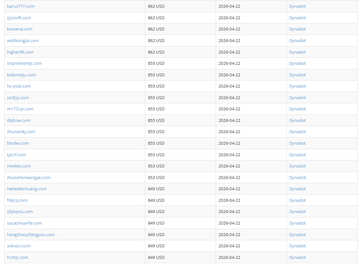Click Dynadot link in m177car.com row
The width and height of the screenshot is (358, 264).
click(297, 109)
